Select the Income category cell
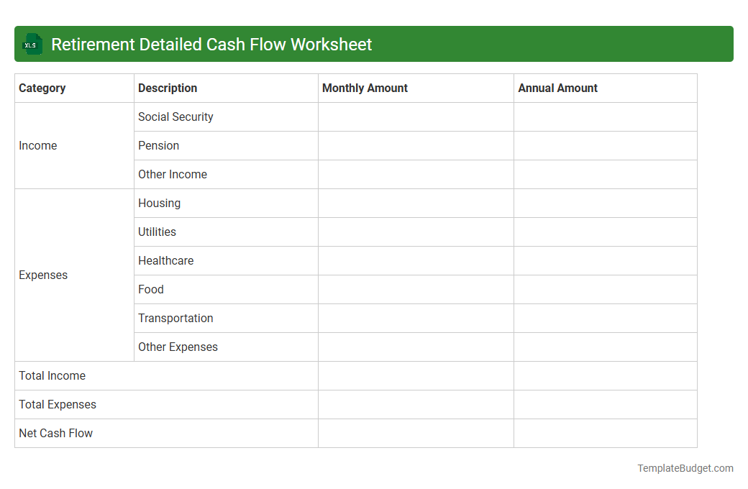 38,145
